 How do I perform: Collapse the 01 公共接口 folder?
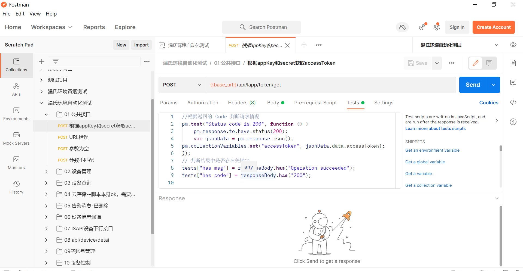[46, 114]
